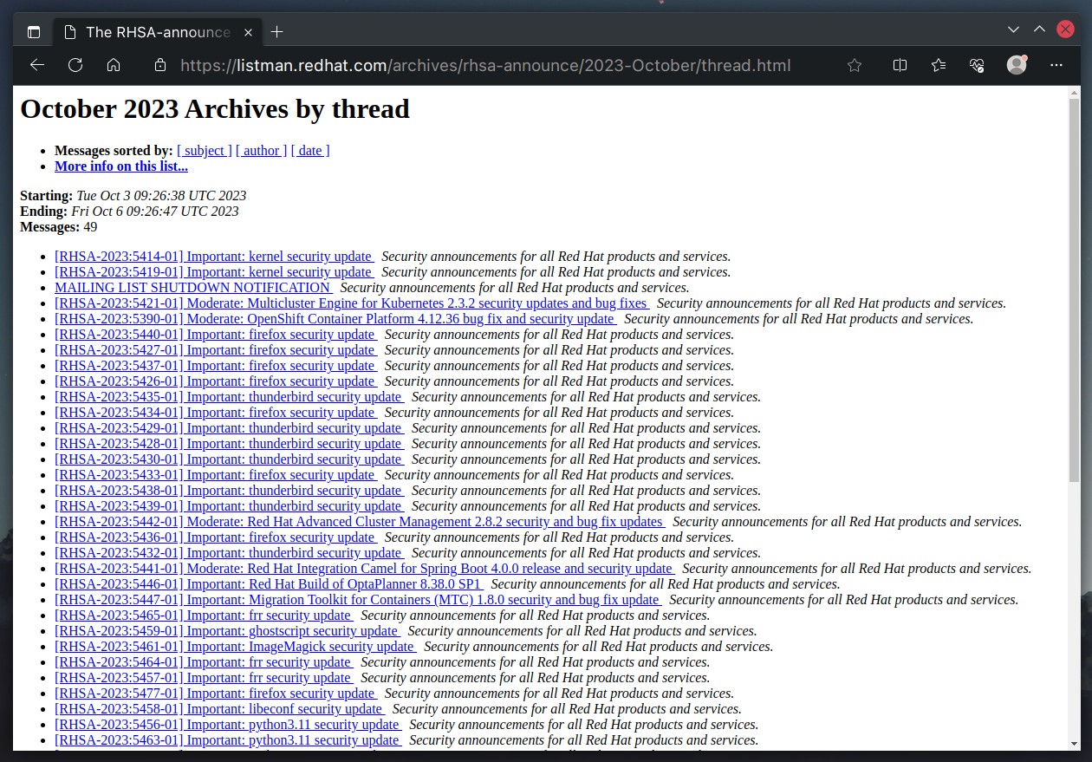Open RHSA-2023:5447-01 Migration Toolkit for Containers advisory
This screenshot has width=1092, height=762.
pos(358,600)
